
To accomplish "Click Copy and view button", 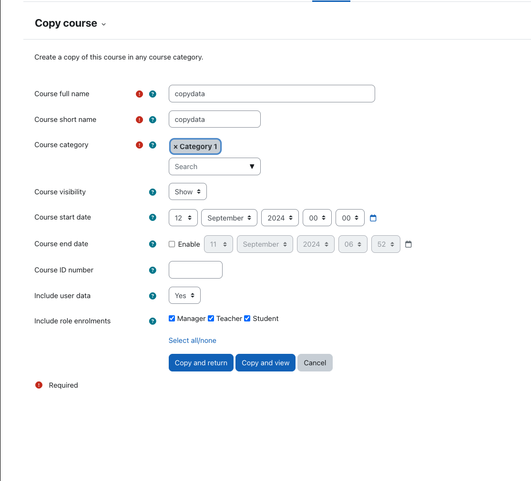I will coord(265,362).
